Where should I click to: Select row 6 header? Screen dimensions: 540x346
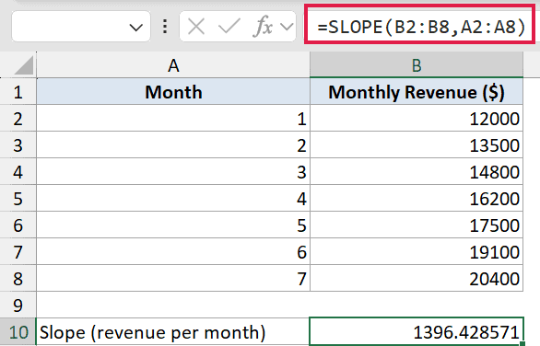pyautogui.click(x=18, y=225)
